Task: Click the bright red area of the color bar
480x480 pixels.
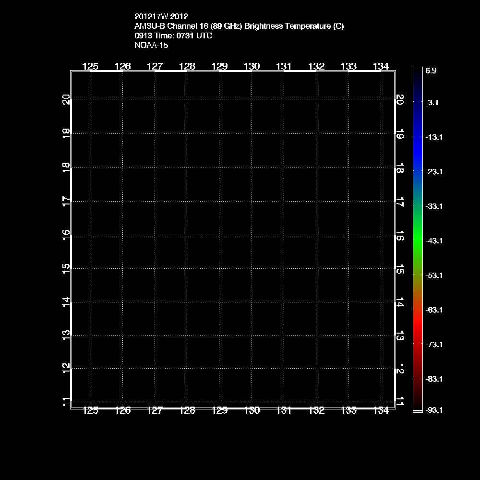Action: 417,325
